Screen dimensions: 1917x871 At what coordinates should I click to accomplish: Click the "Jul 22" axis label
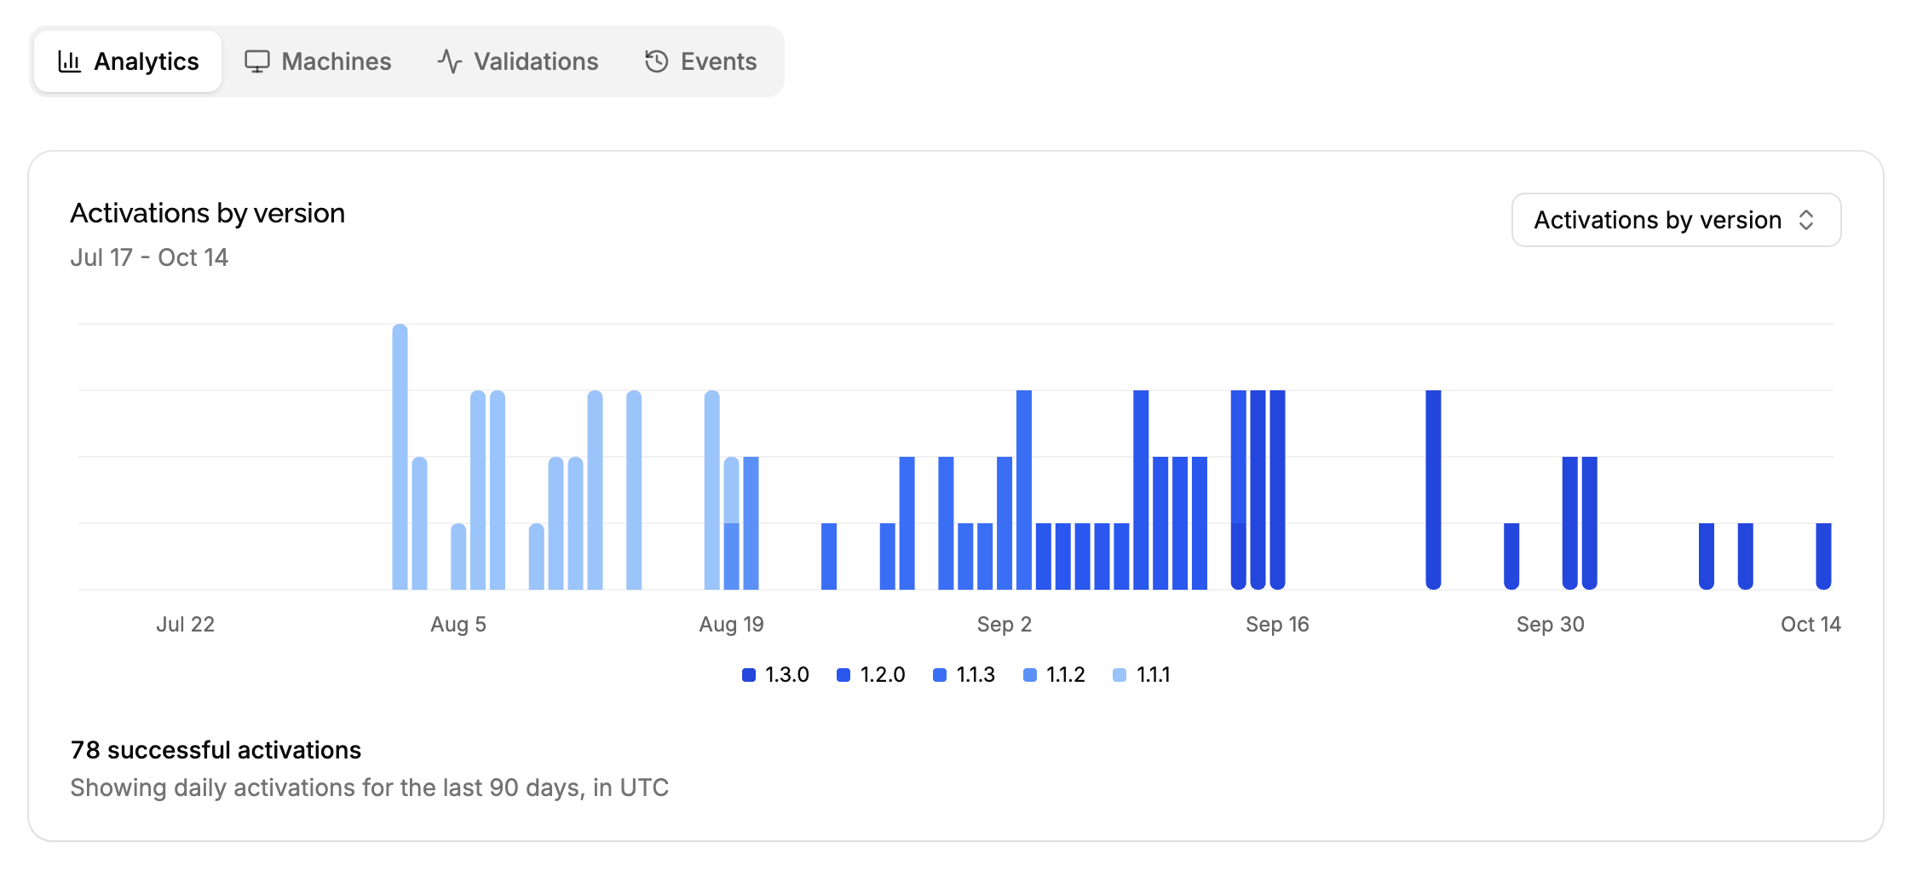(185, 625)
